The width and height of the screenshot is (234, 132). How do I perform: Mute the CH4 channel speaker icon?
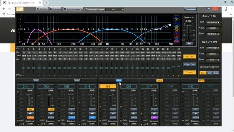point(93,113)
